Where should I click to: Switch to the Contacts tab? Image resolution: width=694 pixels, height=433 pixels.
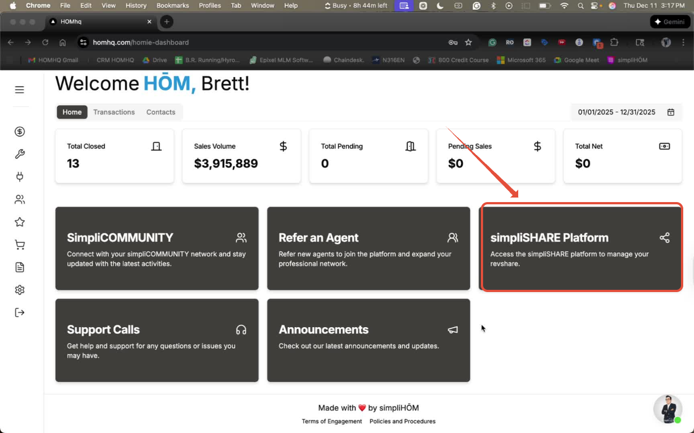pos(161,112)
